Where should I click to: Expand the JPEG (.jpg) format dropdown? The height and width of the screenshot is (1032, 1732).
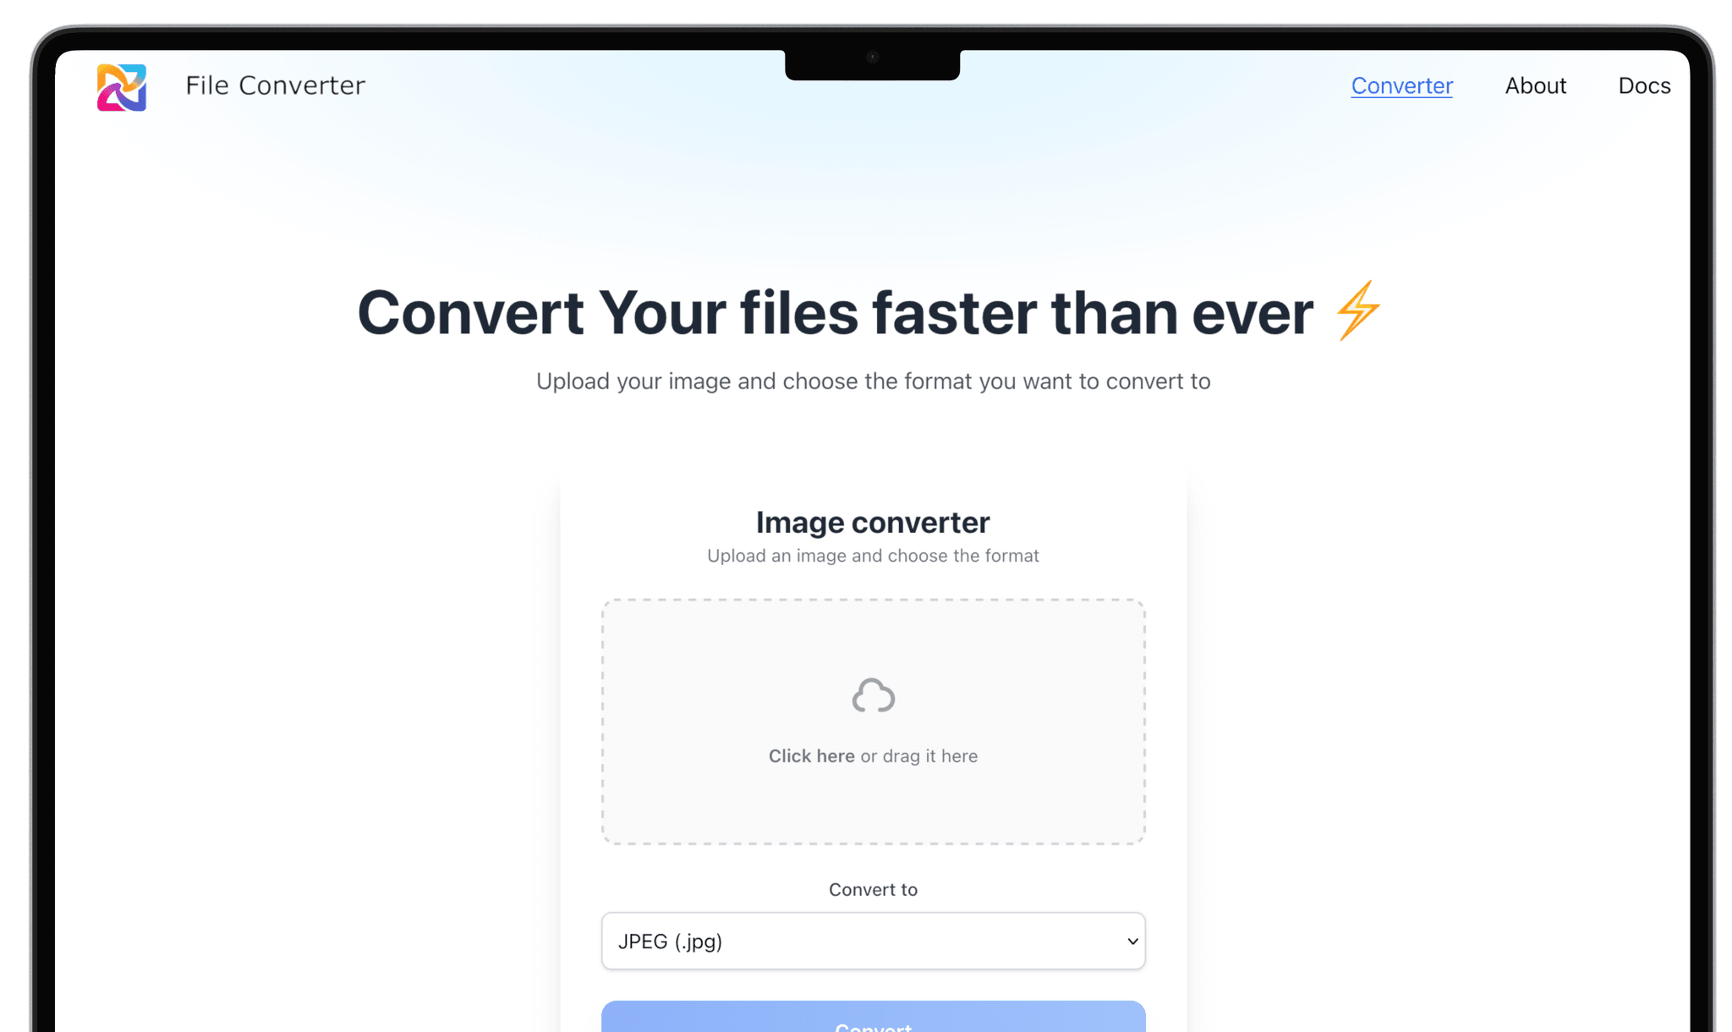[873, 941]
